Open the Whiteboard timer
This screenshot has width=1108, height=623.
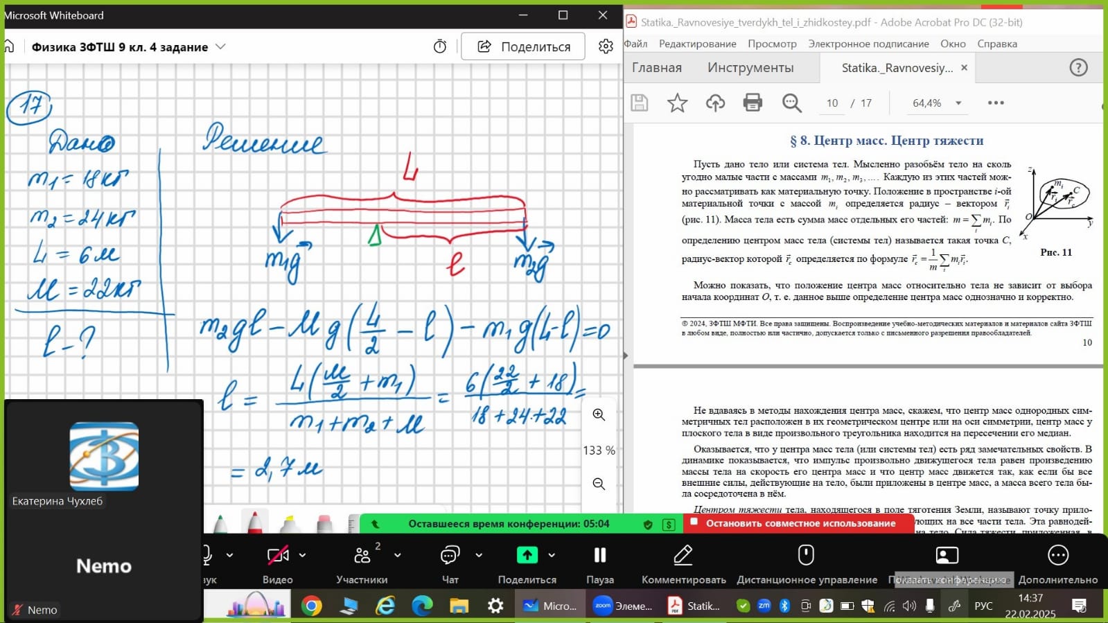[x=440, y=46]
